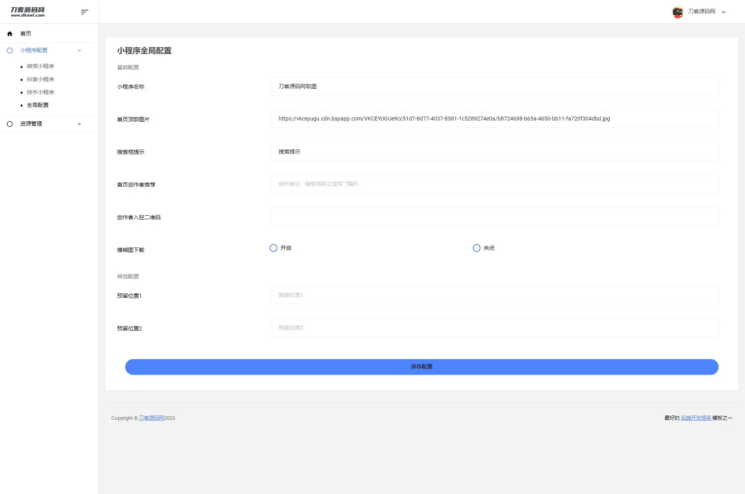
Task: Toggle the sidebar collapse menu icon
Action: [84, 12]
